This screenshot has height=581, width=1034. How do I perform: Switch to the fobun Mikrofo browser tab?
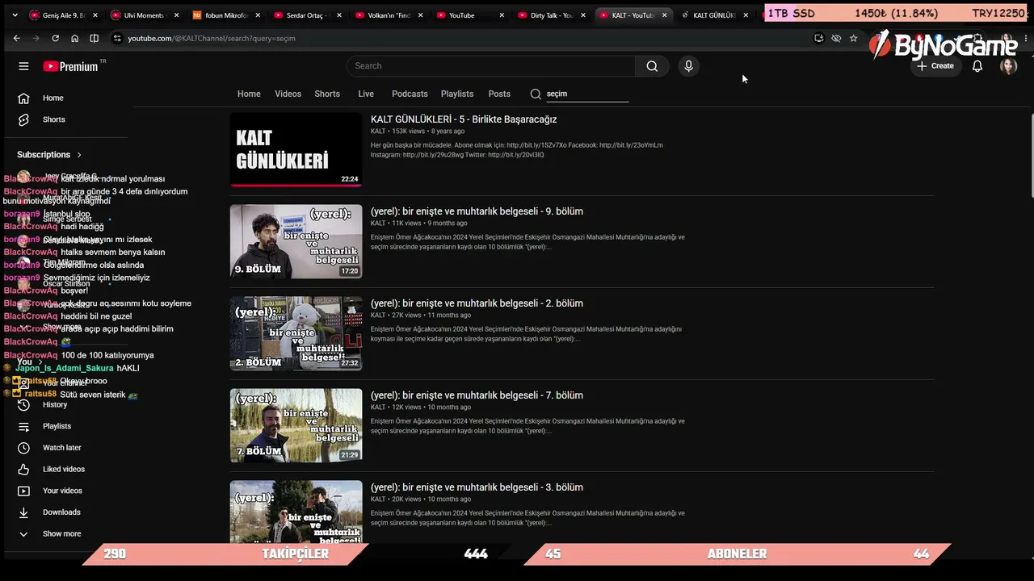point(226,15)
